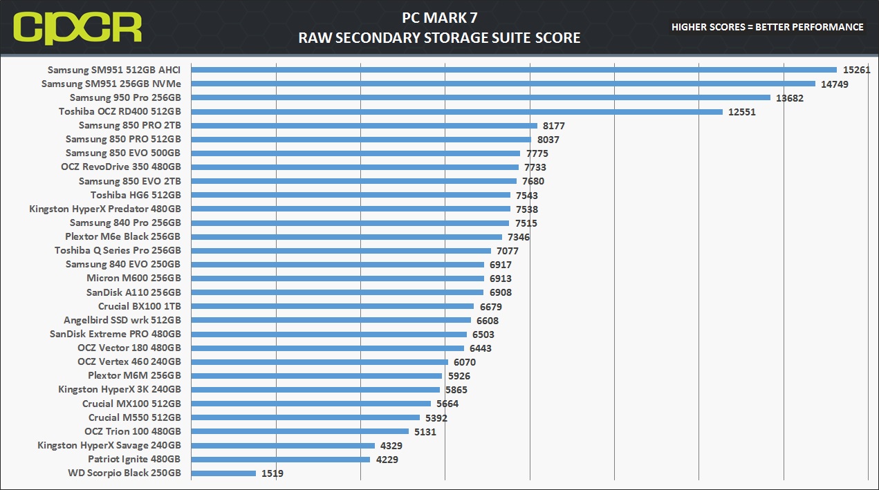Click the 6908 score value
Image resolution: width=879 pixels, height=490 pixels.
pyautogui.click(x=501, y=293)
